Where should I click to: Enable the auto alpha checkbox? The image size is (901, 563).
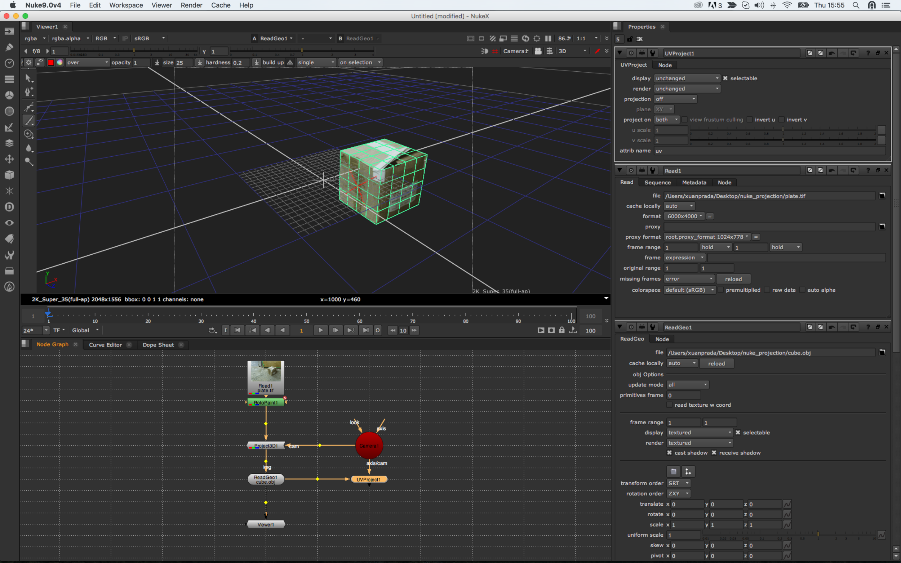click(x=802, y=290)
